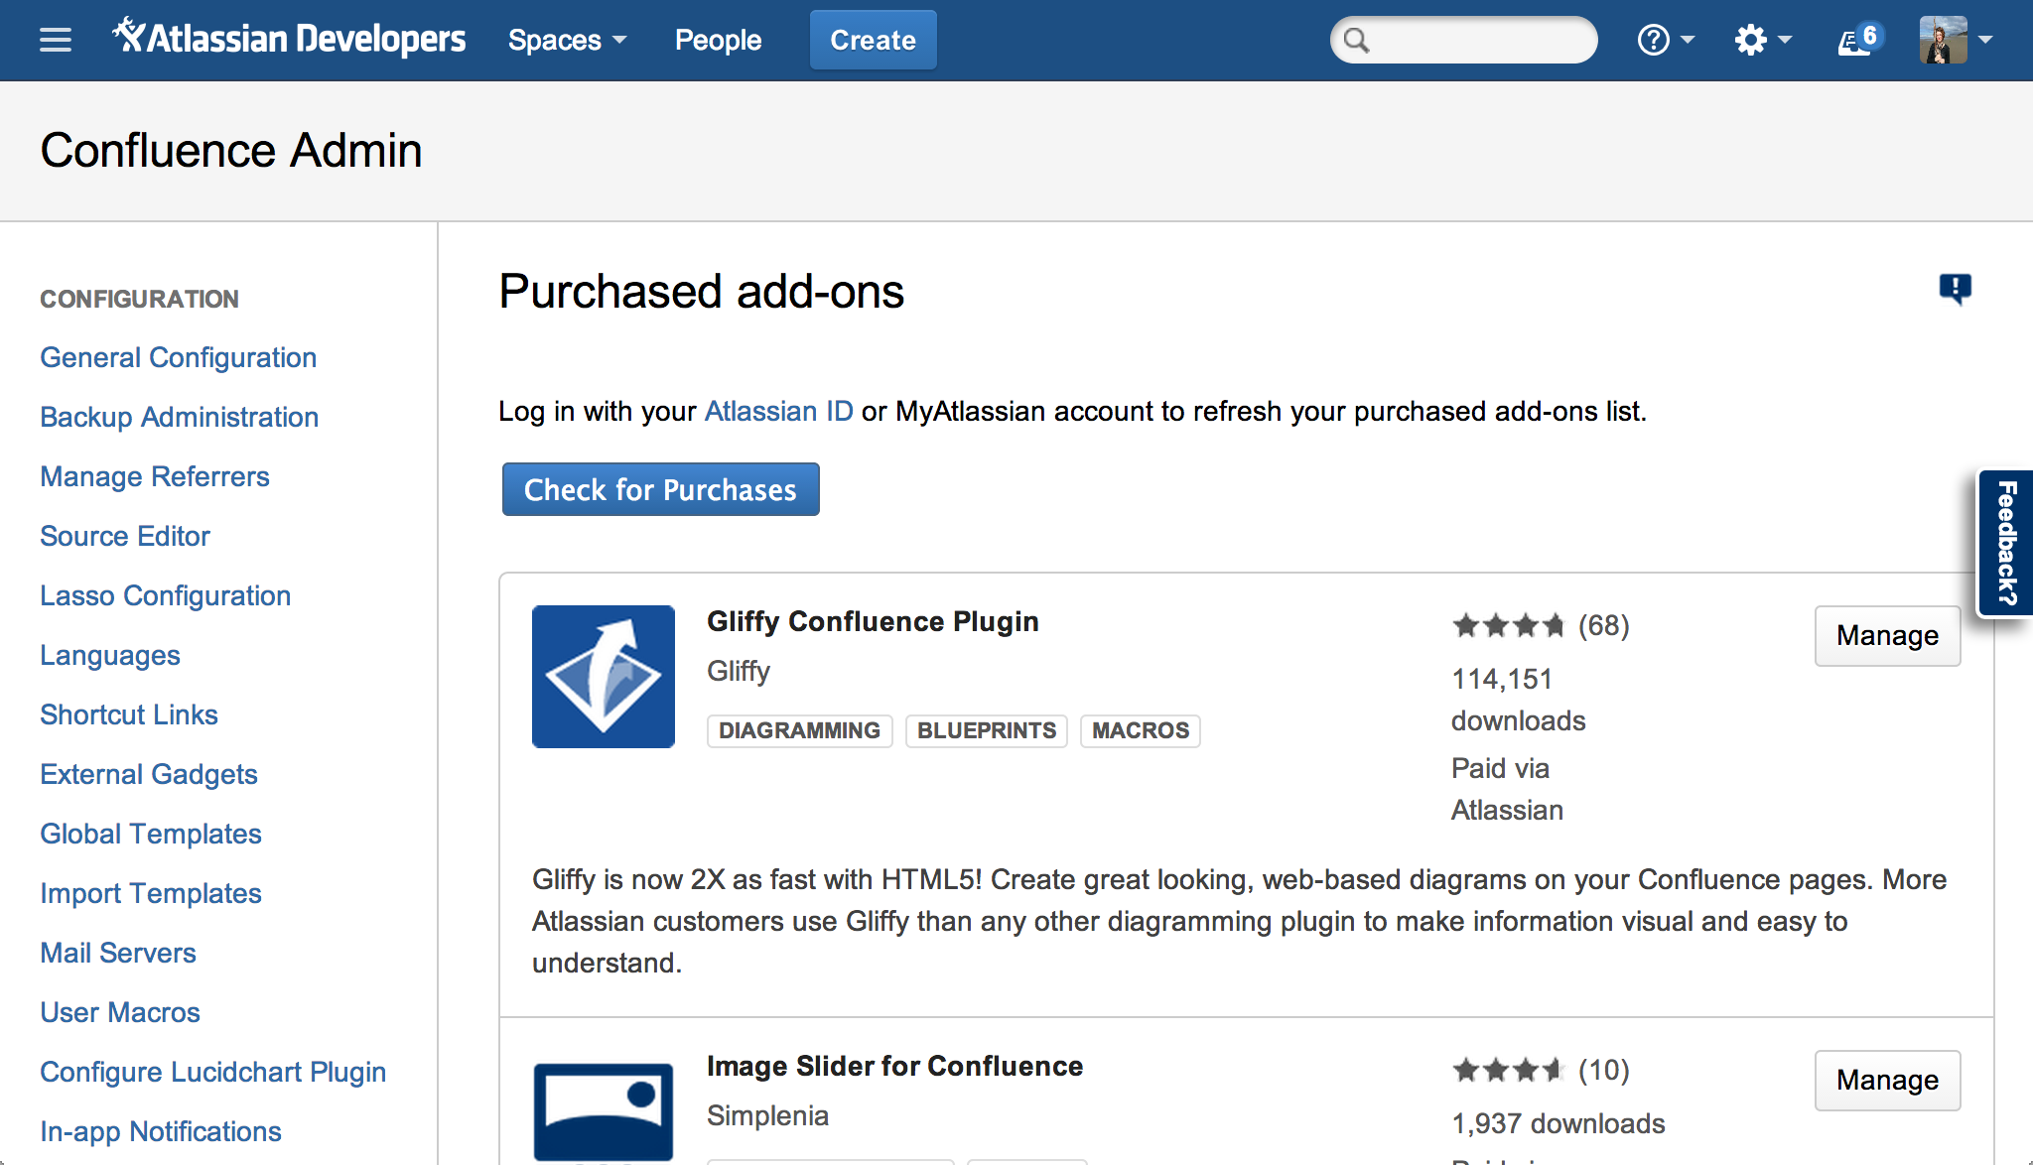Open the settings gear dropdown
This screenshot has width=2033, height=1165.
click(1762, 41)
